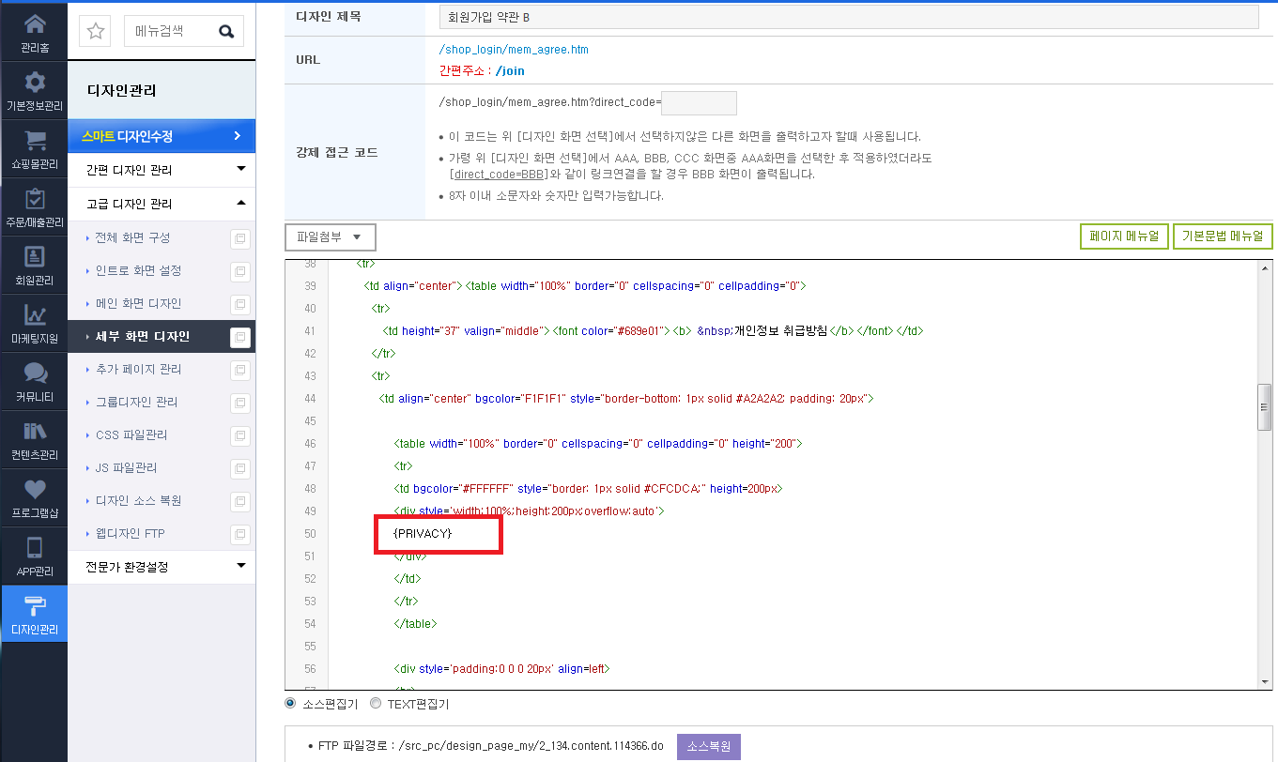Expand 간편 디자인 관리 section

pyautogui.click(x=162, y=170)
